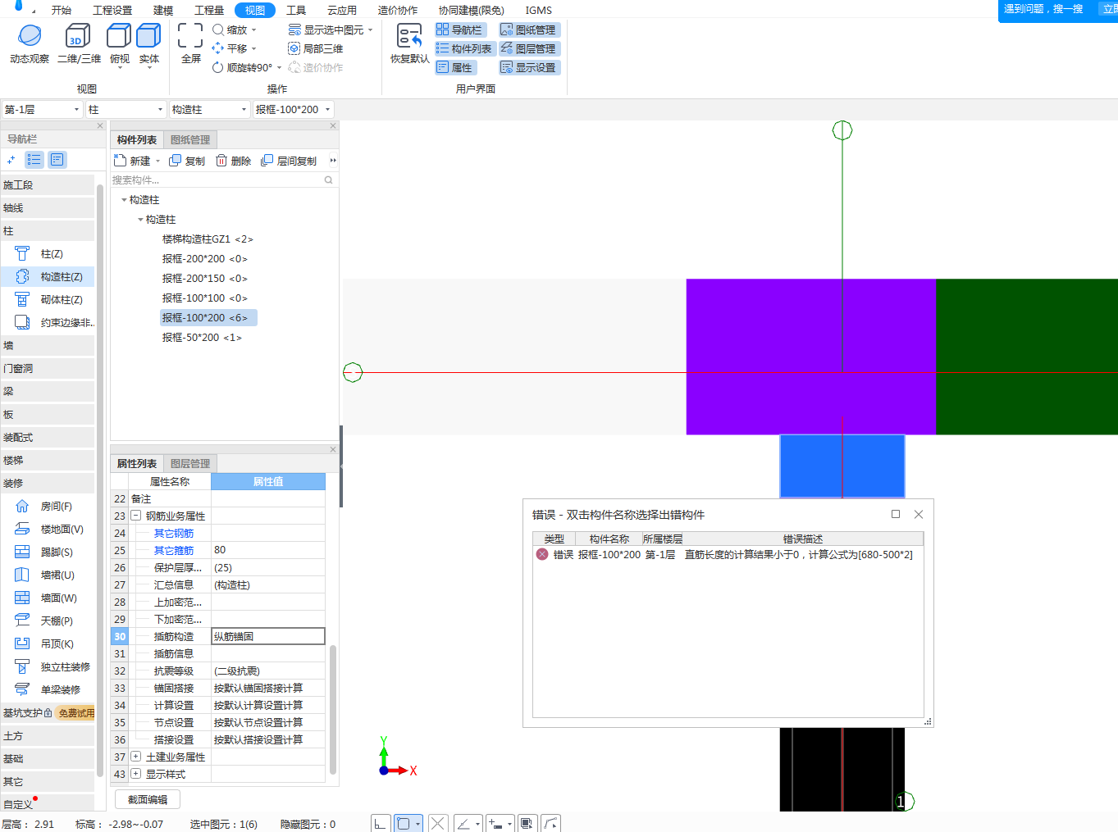The width and height of the screenshot is (1118, 832).
Task: Click the 插筋构造 value field 纵筋锚固
Action: (x=268, y=636)
